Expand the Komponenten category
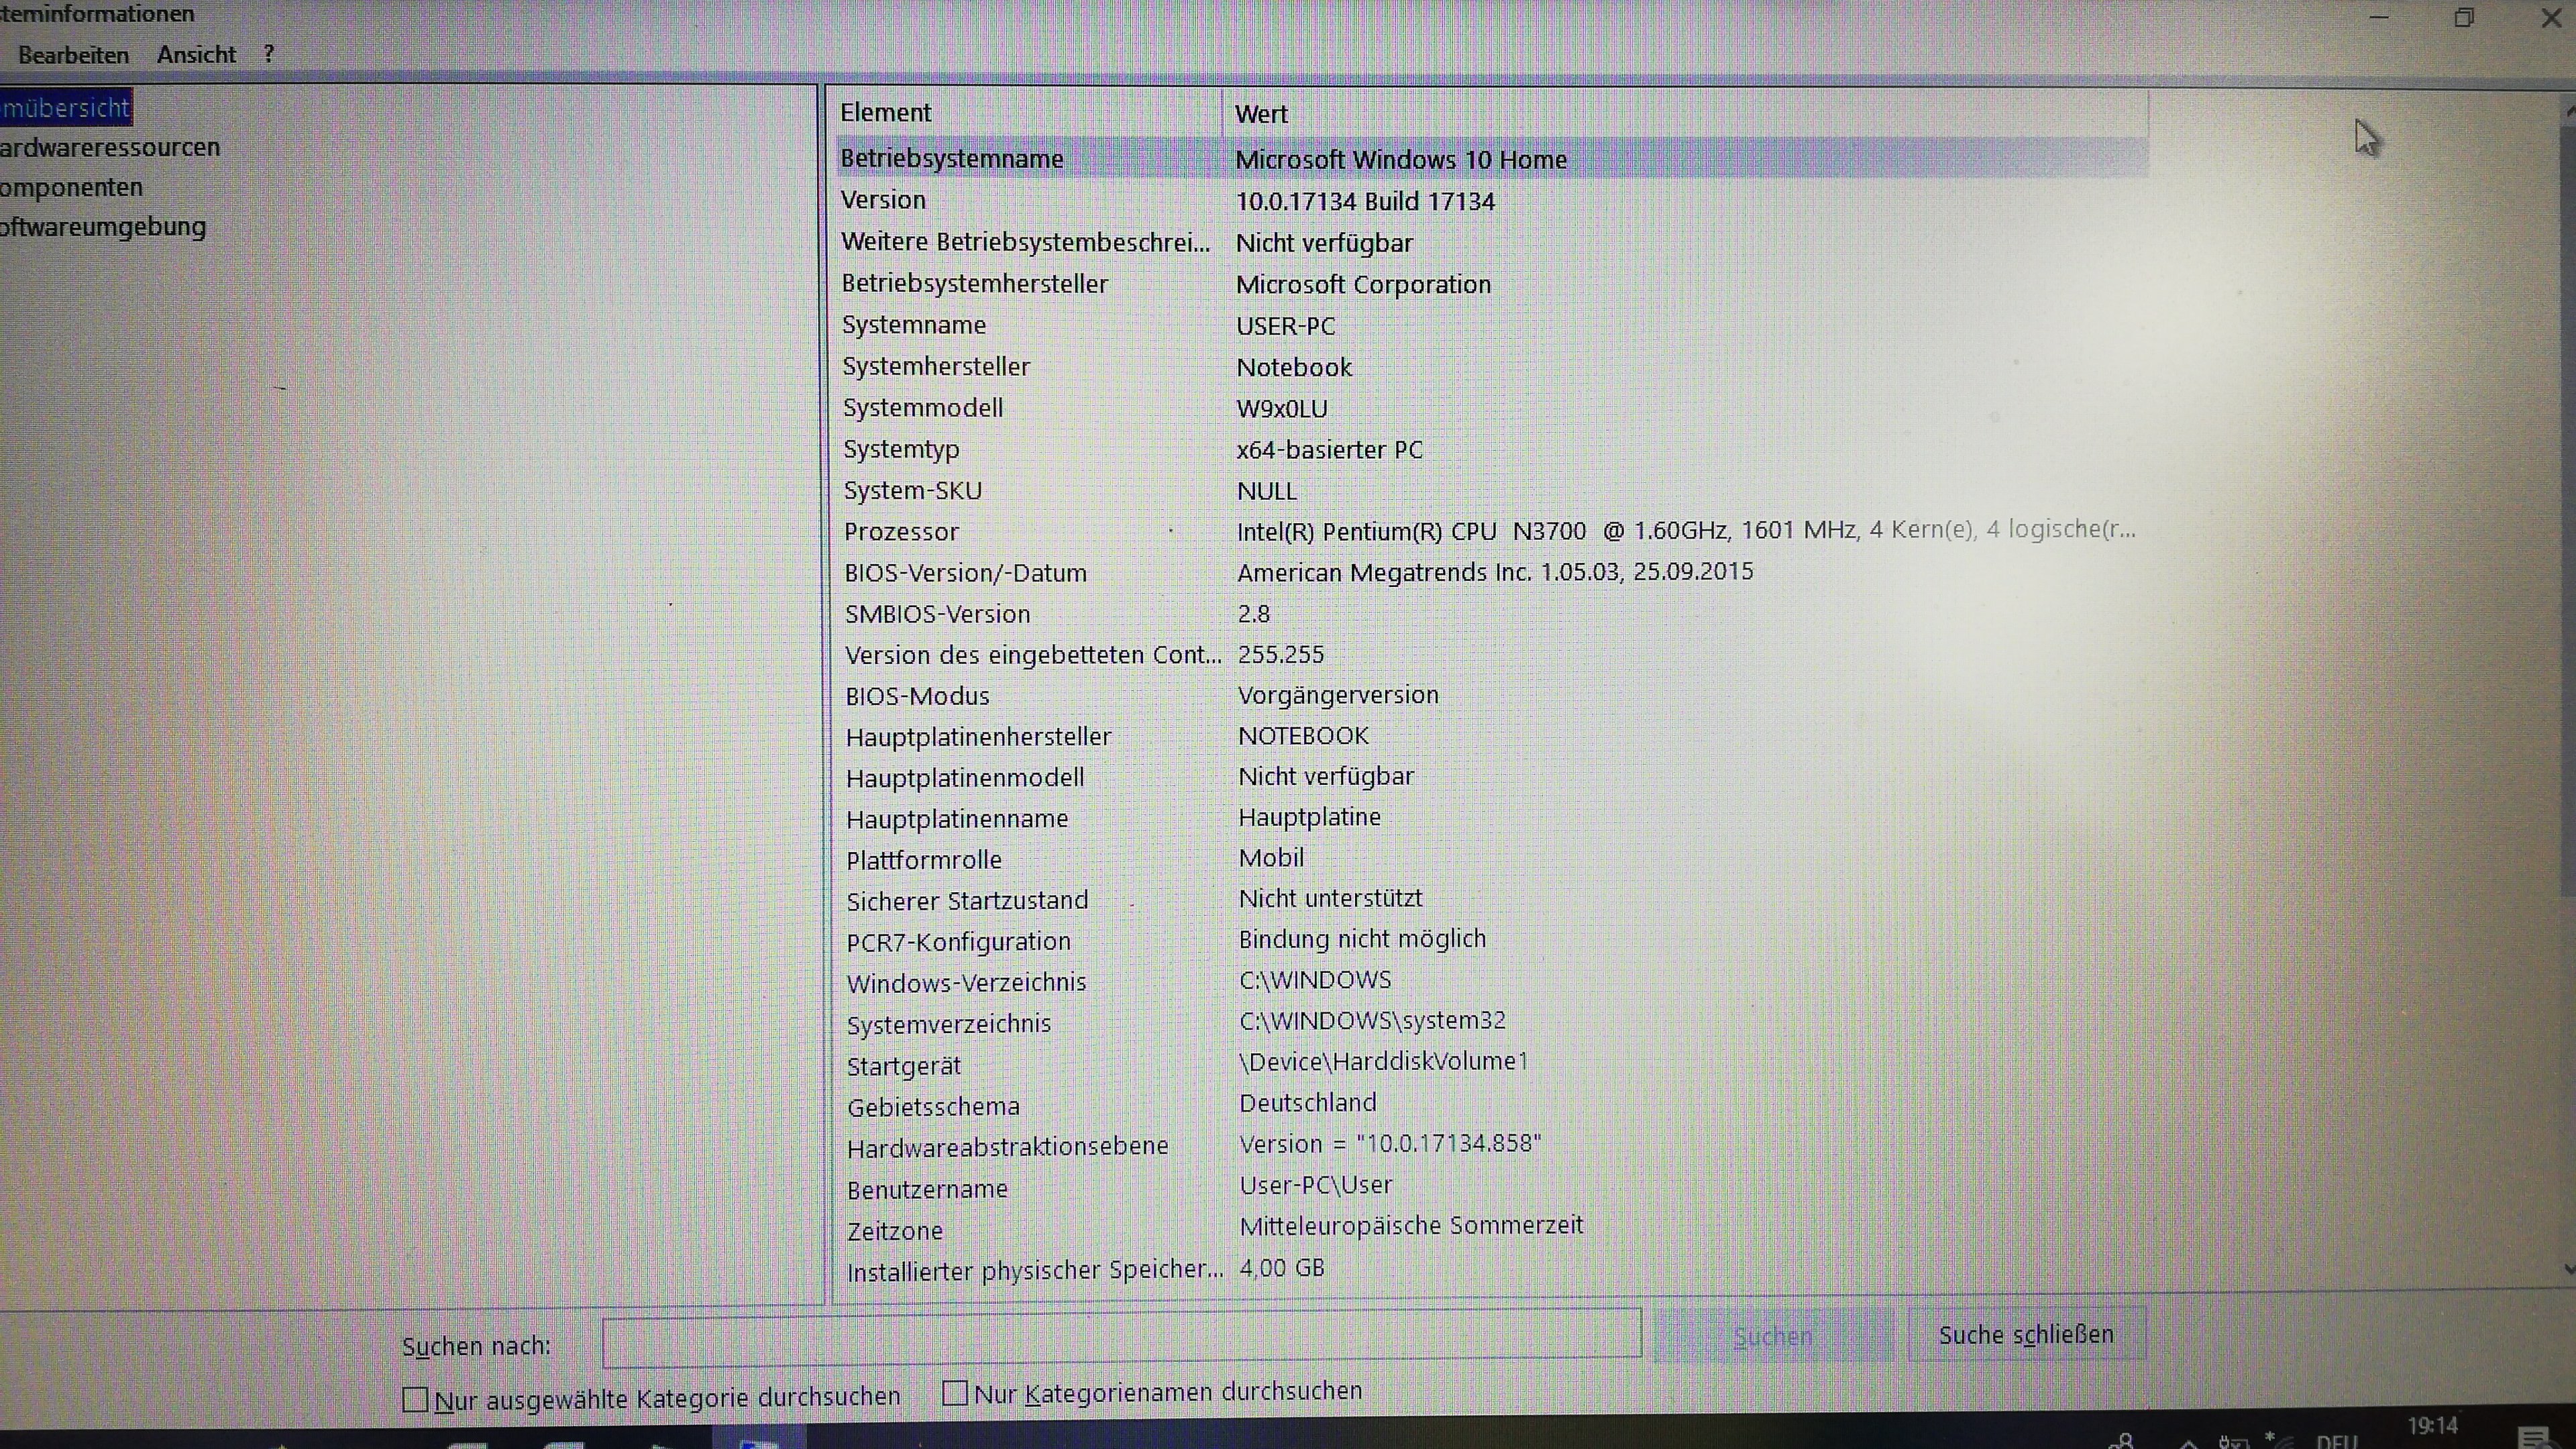Screen dimensions: 2576x1449 [71, 187]
